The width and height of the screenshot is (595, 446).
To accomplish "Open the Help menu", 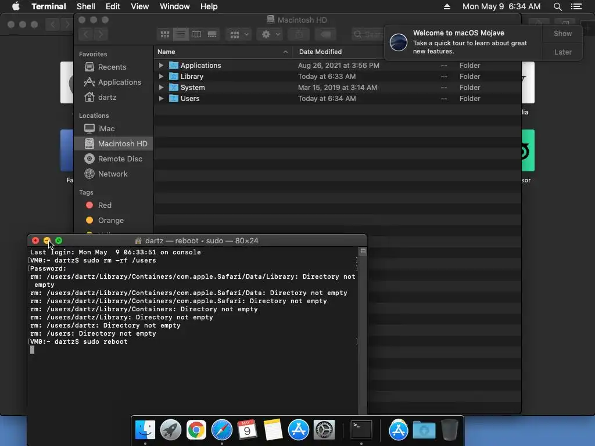I will coord(209,6).
